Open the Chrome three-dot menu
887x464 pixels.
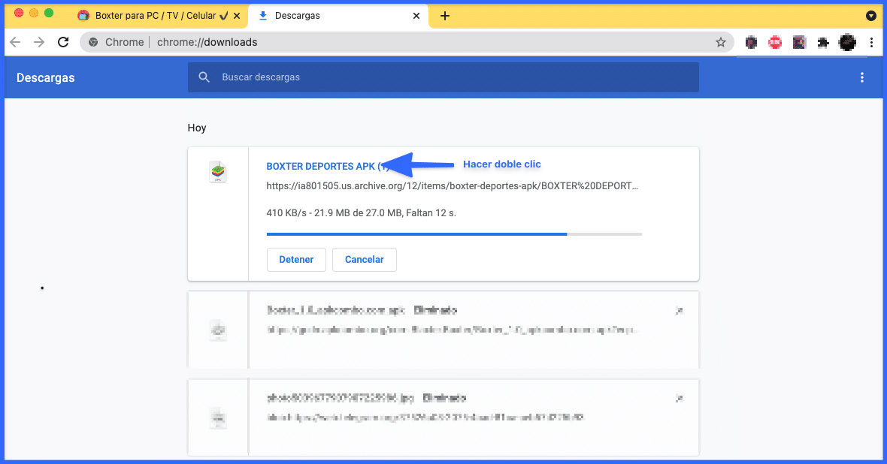tap(871, 42)
